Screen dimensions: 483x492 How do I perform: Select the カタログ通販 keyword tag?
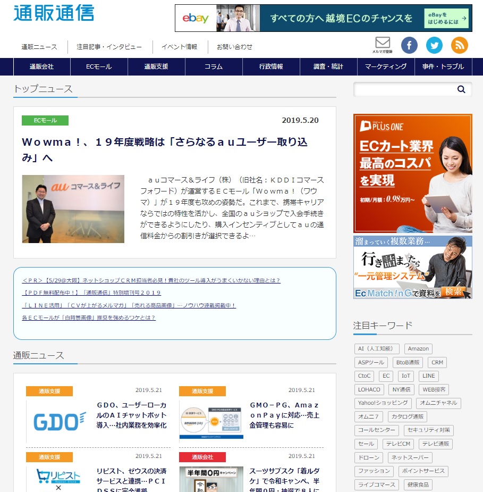tap(408, 416)
